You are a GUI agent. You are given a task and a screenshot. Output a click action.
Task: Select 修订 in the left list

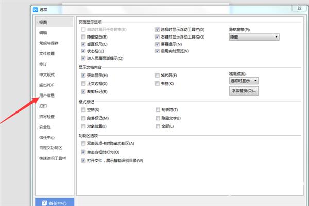43,64
